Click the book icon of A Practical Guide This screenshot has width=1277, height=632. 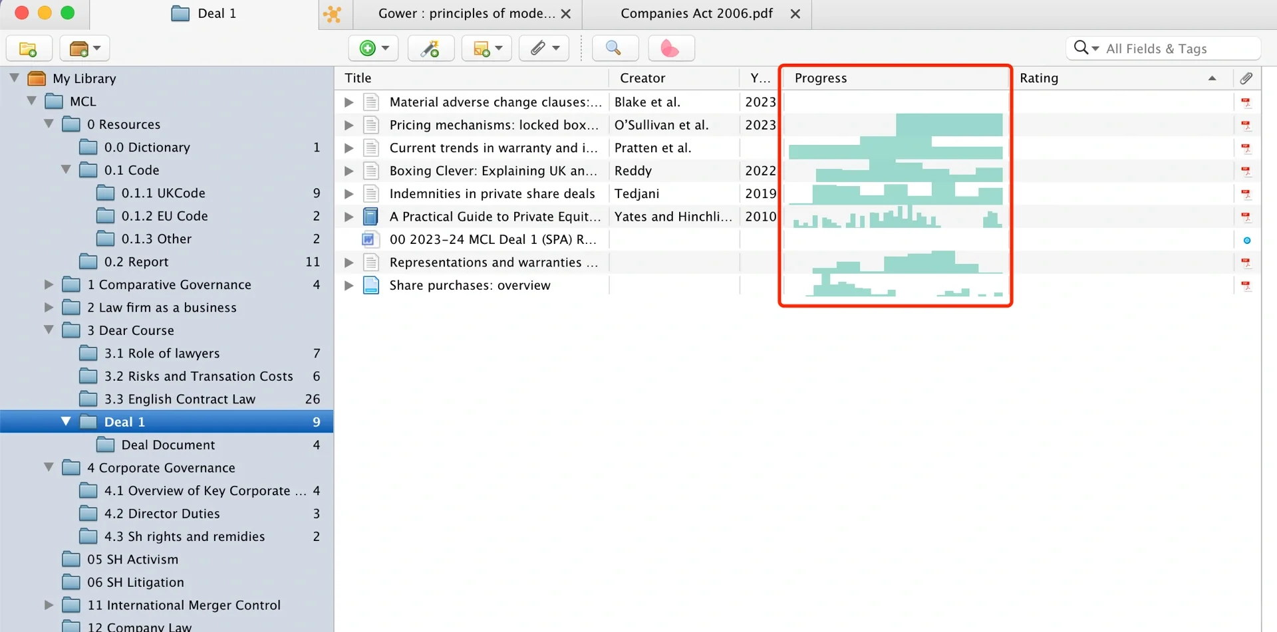pyautogui.click(x=371, y=217)
